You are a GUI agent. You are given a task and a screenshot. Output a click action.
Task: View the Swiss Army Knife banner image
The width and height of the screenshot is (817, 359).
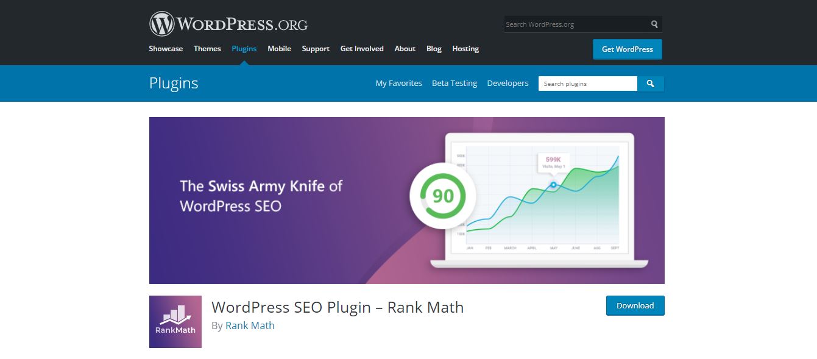[407, 200]
